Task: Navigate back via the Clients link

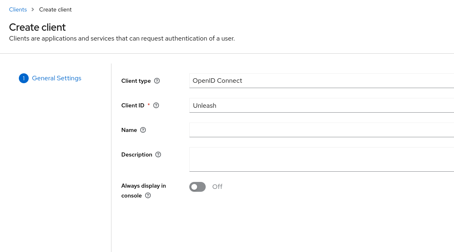Action: tap(18, 9)
